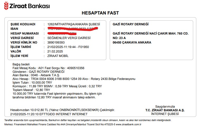
Task: Click address line NO: 23 A
Action: coord(119,38)
